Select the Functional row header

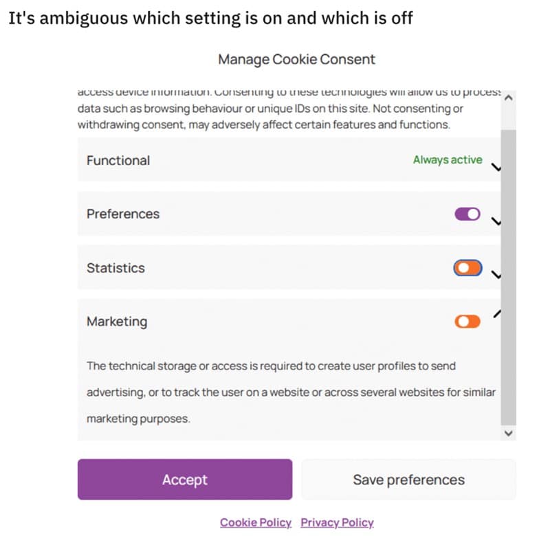[x=118, y=160]
